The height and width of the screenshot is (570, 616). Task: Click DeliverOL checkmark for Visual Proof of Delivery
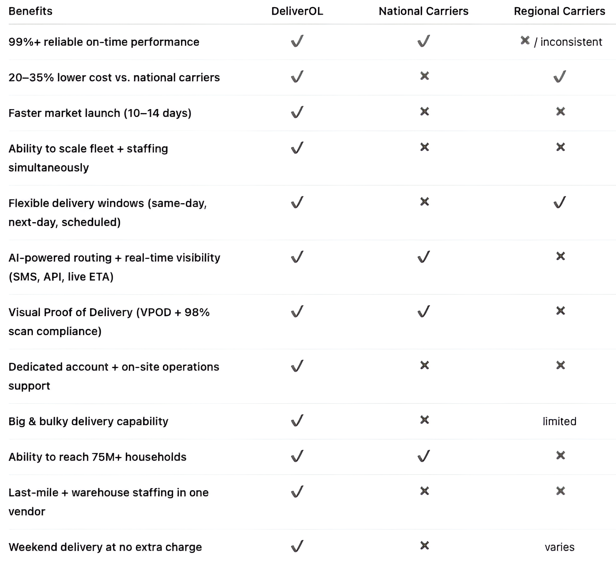click(297, 311)
